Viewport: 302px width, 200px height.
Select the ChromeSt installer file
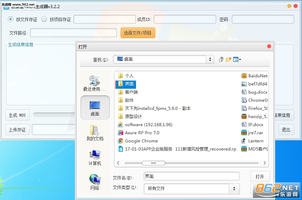tap(254, 100)
